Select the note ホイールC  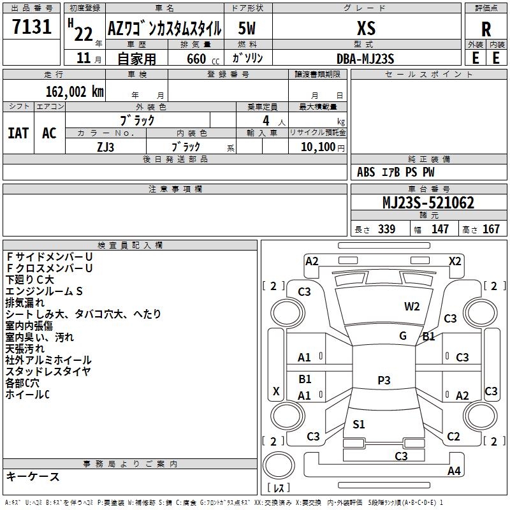pyautogui.click(x=27, y=395)
